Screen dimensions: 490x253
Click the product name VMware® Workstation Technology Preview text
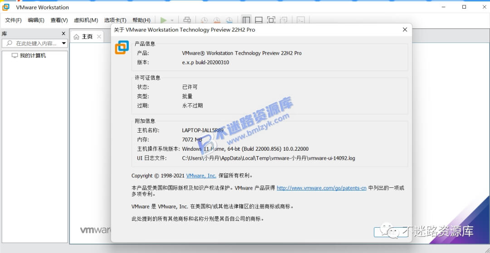point(241,53)
